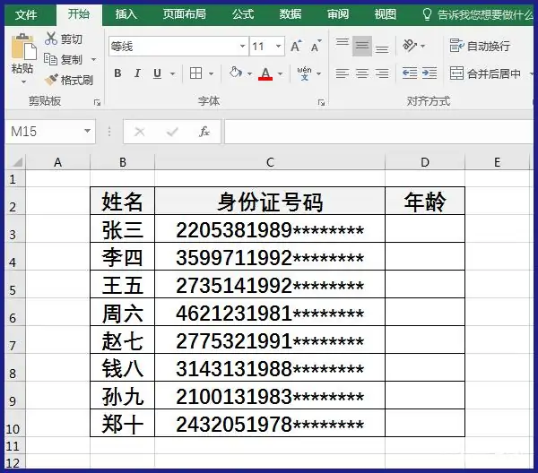This screenshot has height=473, width=538.
Task: Select column C header
Action: (270, 162)
